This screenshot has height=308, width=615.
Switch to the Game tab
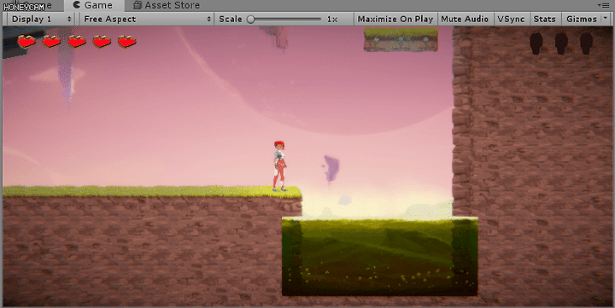coord(94,5)
